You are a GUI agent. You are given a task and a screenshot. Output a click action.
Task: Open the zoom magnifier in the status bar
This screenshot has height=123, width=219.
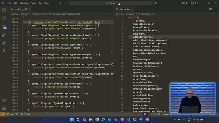tap(145, 114)
